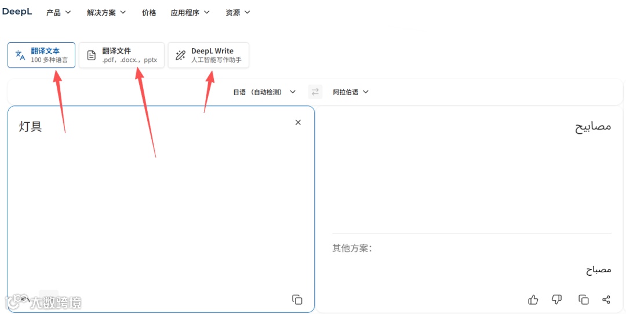Click the 其他方案 label
The image size is (626, 314).
click(352, 249)
